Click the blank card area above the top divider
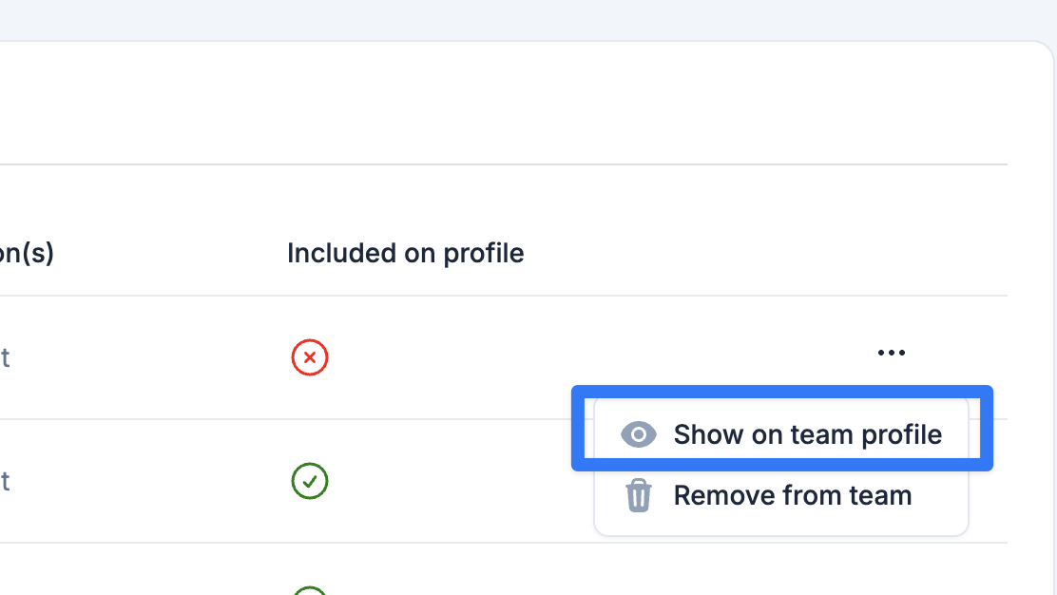The image size is (1057, 595). [504, 103]
